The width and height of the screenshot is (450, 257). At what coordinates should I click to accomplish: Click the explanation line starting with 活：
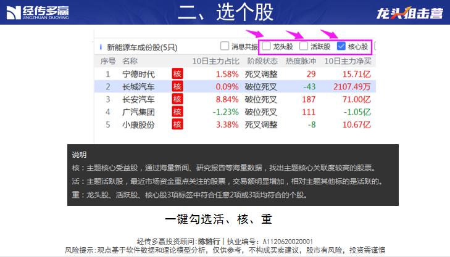227,181
